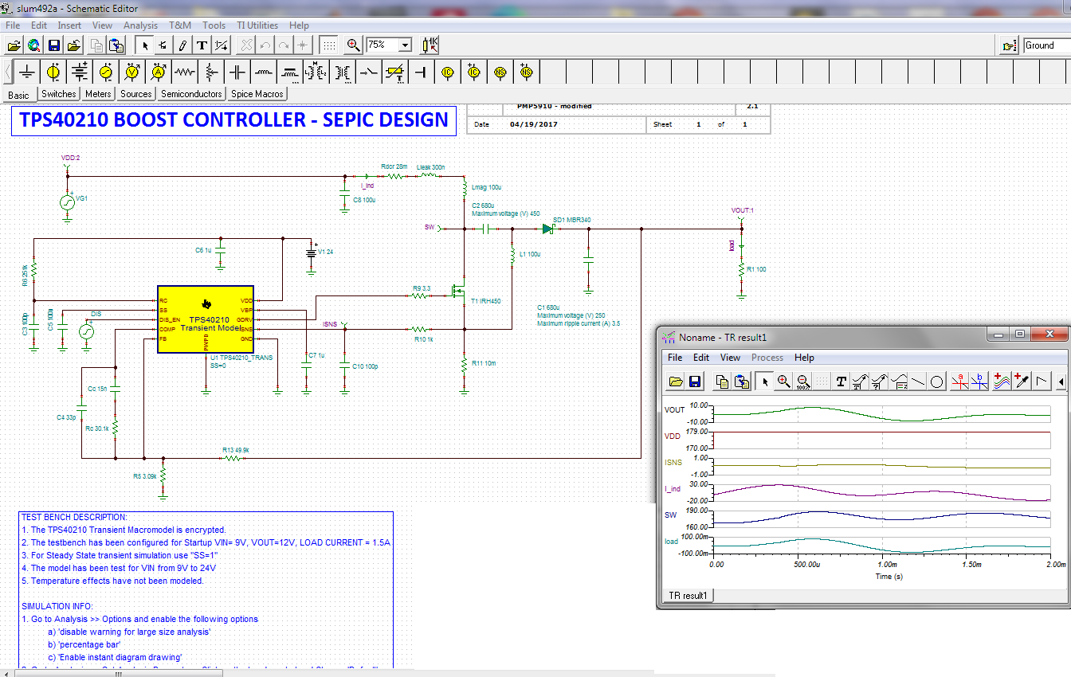This screenshot has height=677, width=1071.
Task: Select the Zoom magnifier tool
Action: [x=353, y=45]
